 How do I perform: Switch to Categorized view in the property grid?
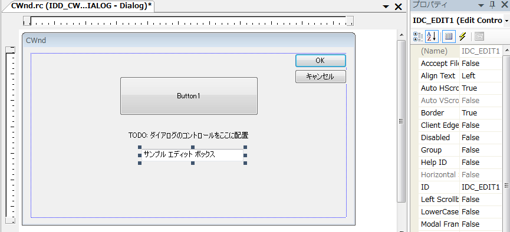[418, 37]
